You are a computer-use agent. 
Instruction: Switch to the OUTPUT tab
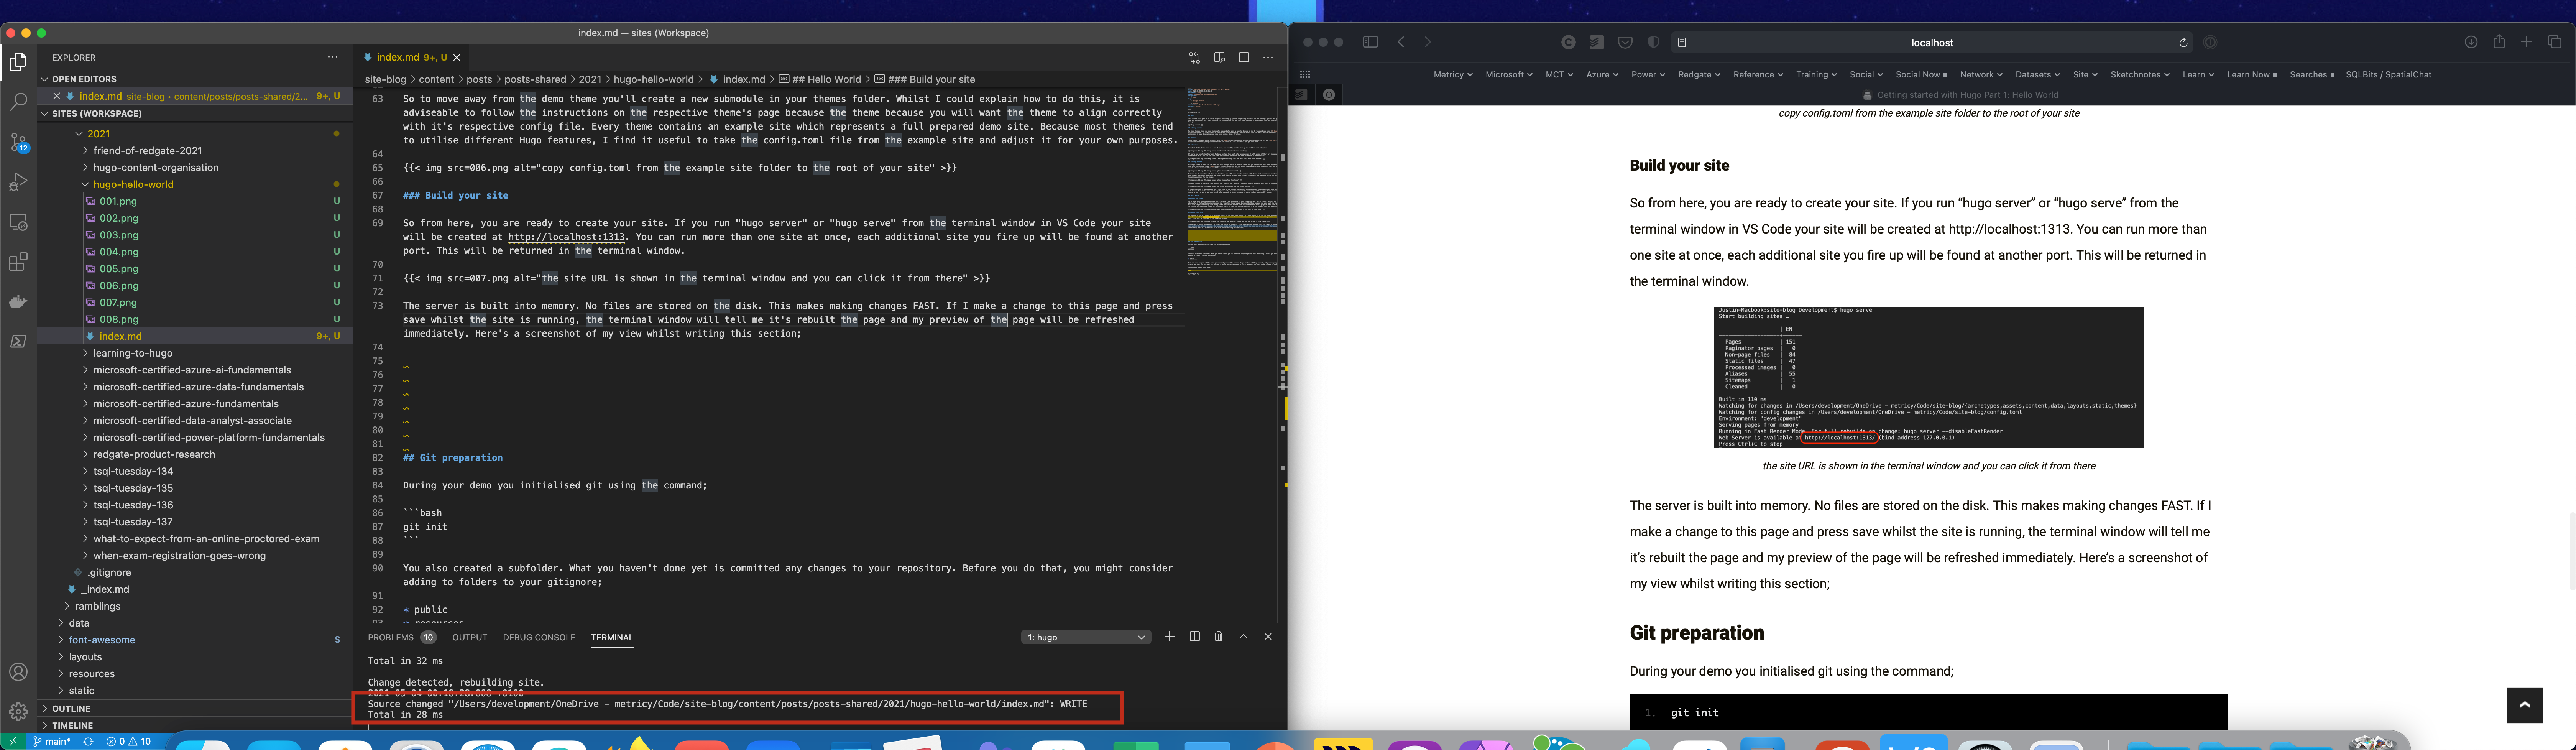469,637
